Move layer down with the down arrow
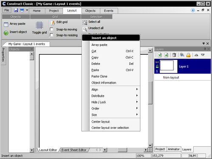Screen dimensions: 212x159 pyautogui.click(x=203, y=55)
